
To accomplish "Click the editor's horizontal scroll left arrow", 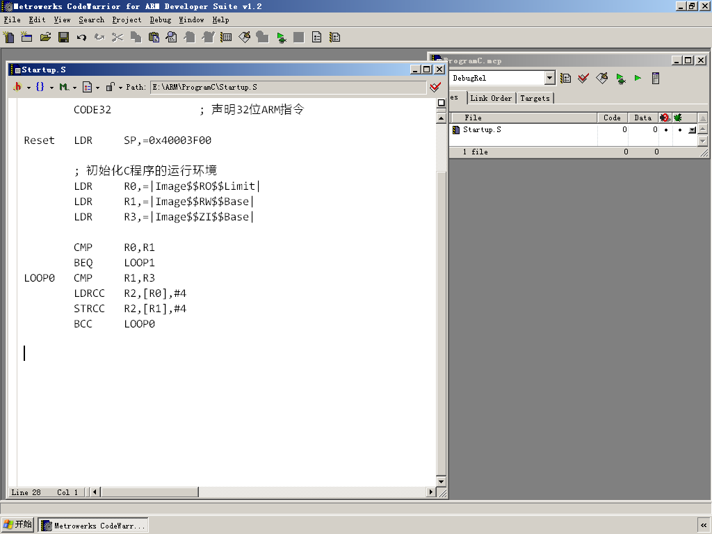I will pos(95,492).
